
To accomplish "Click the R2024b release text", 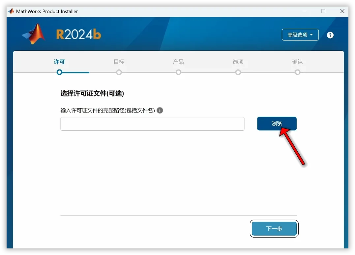I will [x=78, y=35].
